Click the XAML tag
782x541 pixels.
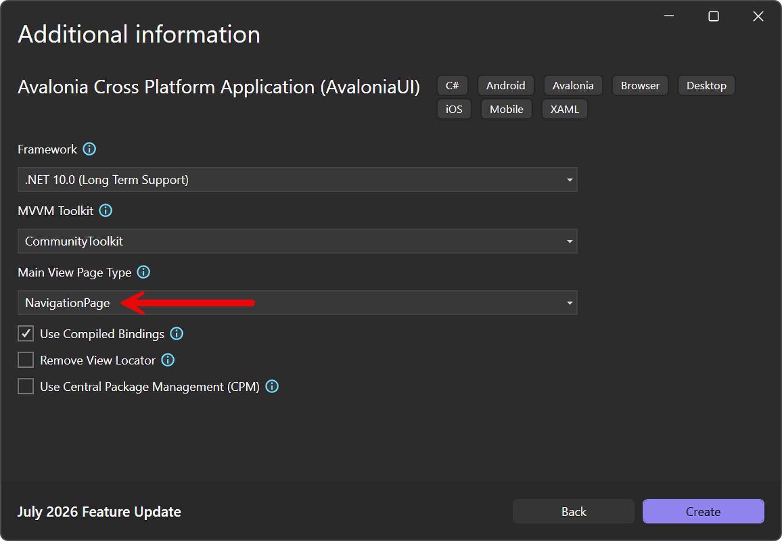coord(565,109)
